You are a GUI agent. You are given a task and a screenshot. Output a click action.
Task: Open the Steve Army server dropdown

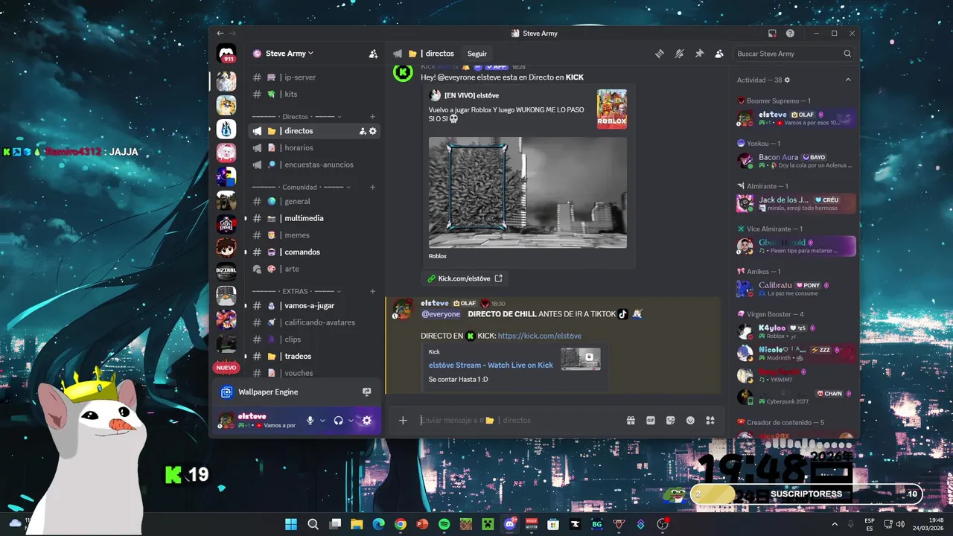[x=290, y=54]
